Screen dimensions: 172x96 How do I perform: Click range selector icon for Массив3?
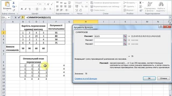pyautogui.click(x=125, y=44)
